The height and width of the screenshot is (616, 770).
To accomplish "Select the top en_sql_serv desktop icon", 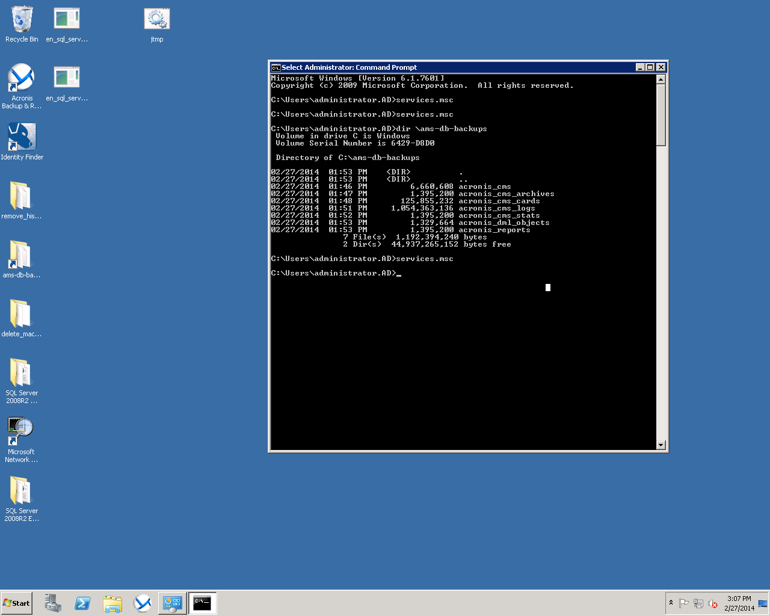I will pos(67,25).
